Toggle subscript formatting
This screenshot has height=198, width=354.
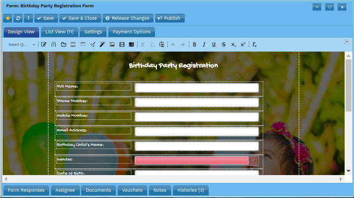click(234, 45)
